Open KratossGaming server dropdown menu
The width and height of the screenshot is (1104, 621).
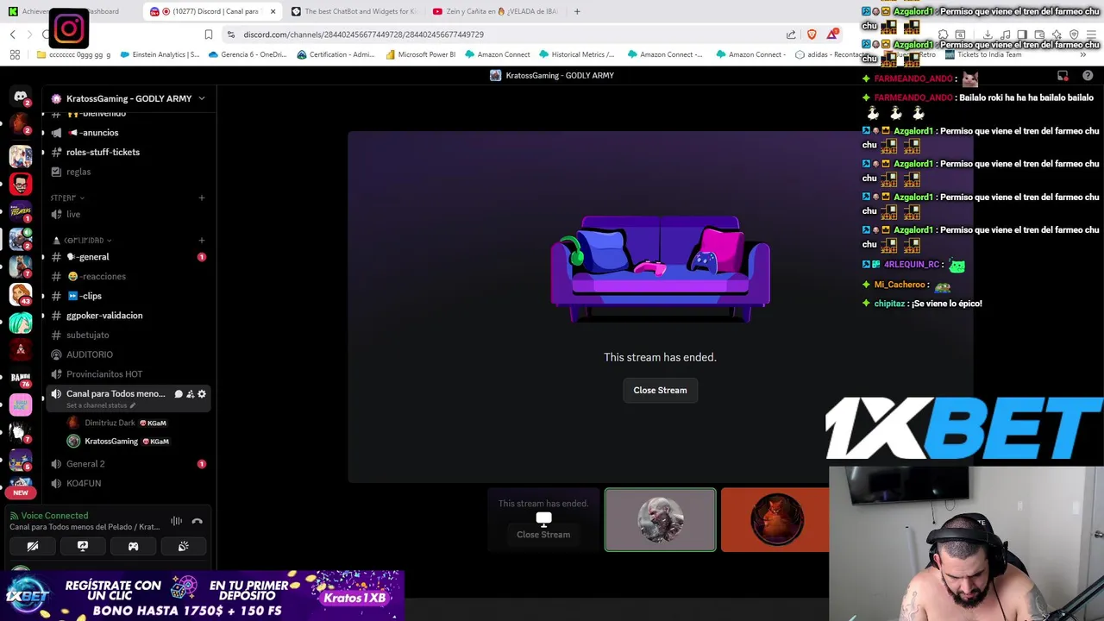click(x=129, y=98)
